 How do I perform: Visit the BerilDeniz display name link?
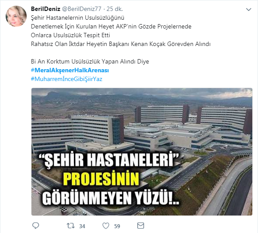45,9
